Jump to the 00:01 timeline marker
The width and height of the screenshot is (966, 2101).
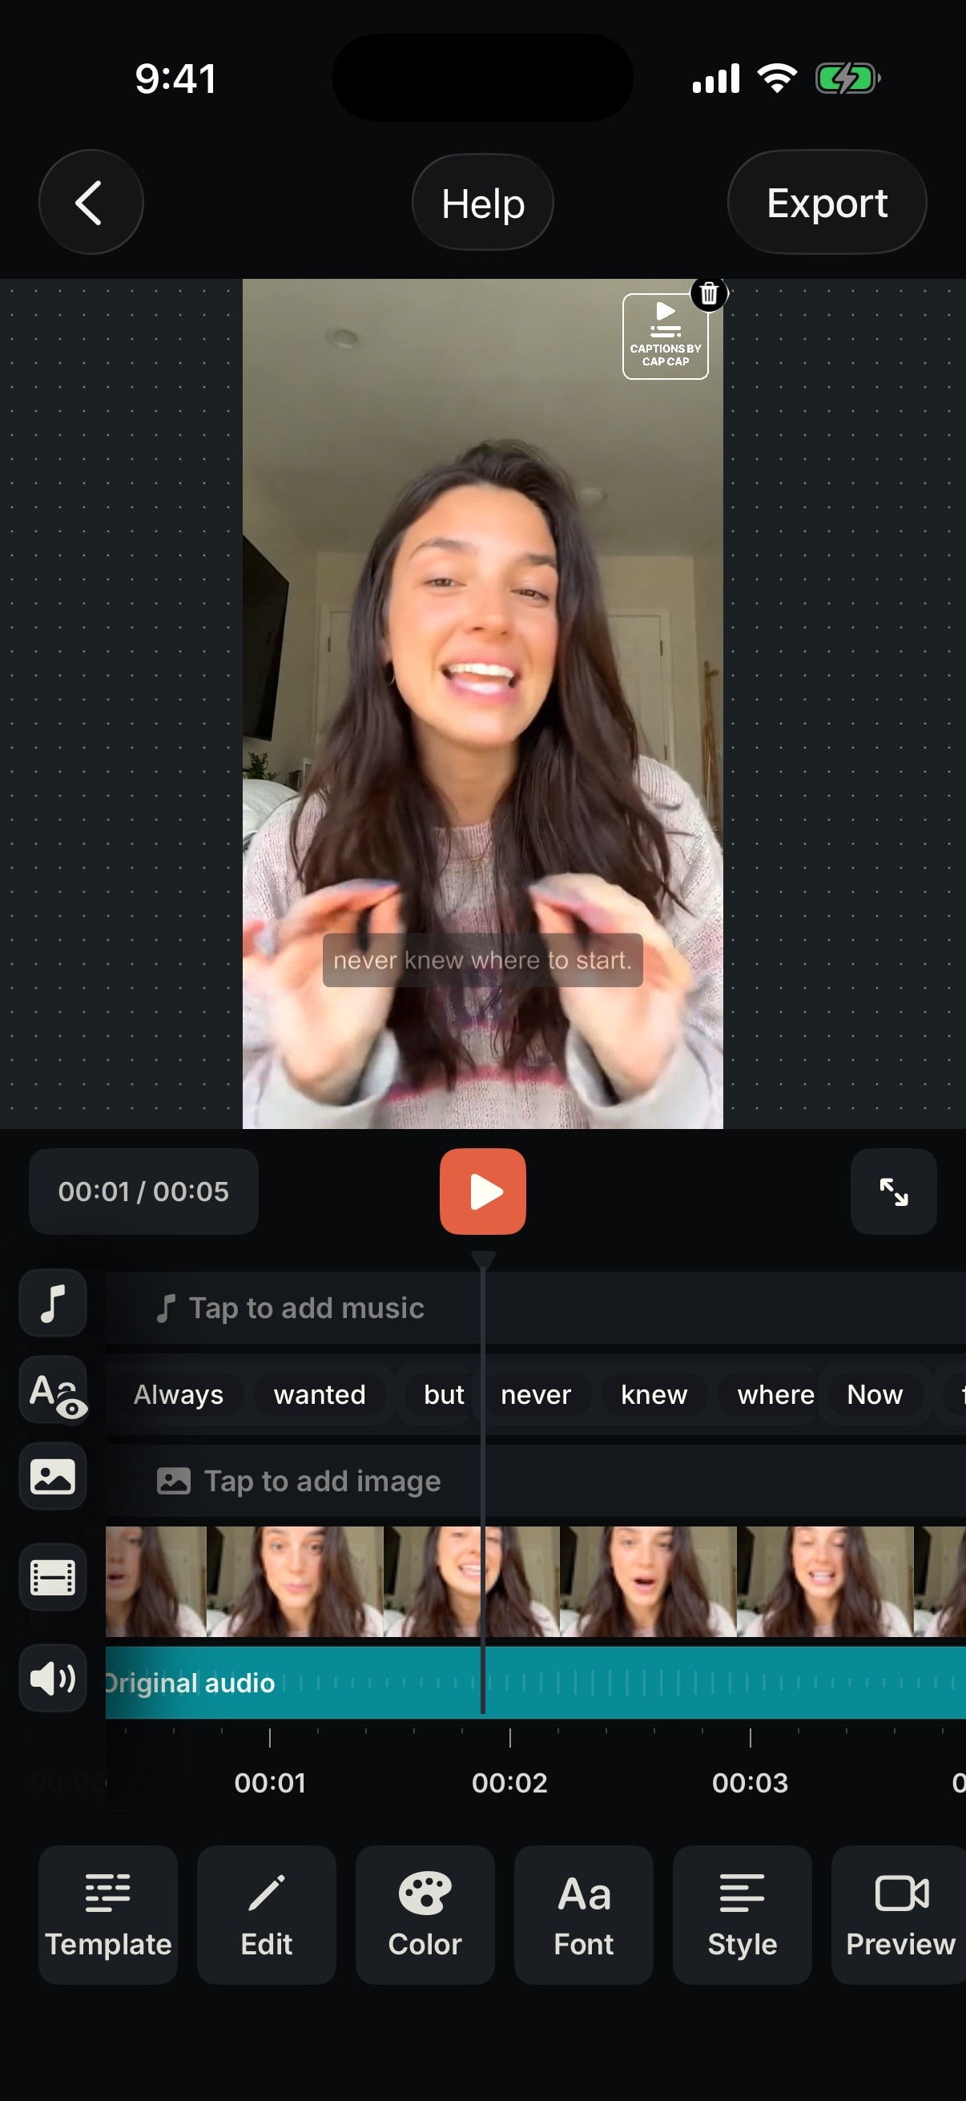270,1783
